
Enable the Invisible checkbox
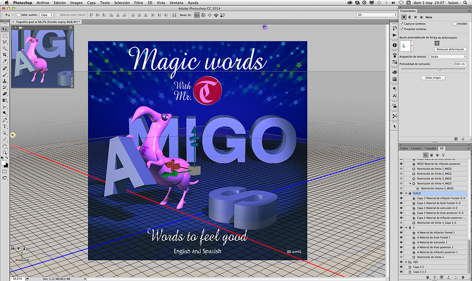pyautogui.click(x=455, y=24)
